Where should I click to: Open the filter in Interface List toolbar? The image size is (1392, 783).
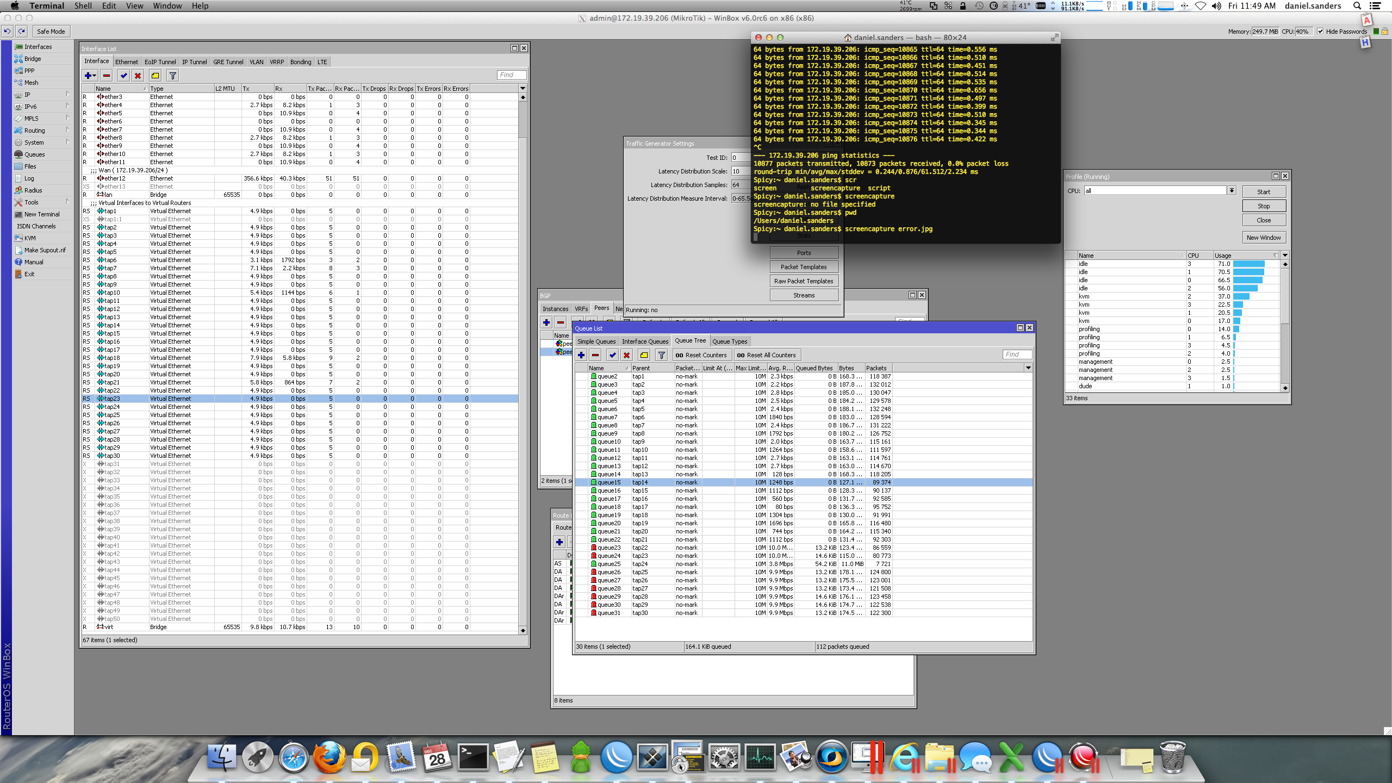(x=172, y=76)
